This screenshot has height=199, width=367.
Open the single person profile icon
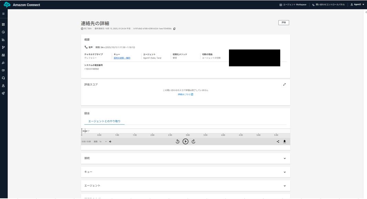(3, 86)
